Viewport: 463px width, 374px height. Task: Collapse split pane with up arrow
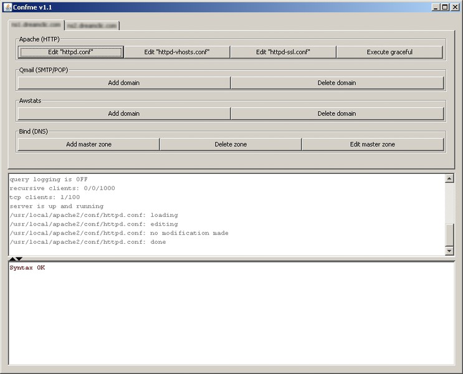pyautogui.click(x=12, y=259)
